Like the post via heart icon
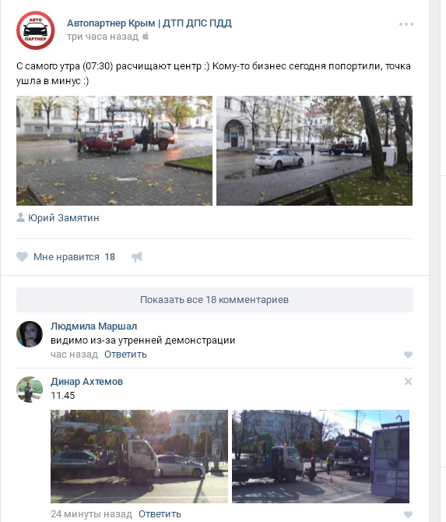Screen dimensions: 446x522 pos(23,256)
